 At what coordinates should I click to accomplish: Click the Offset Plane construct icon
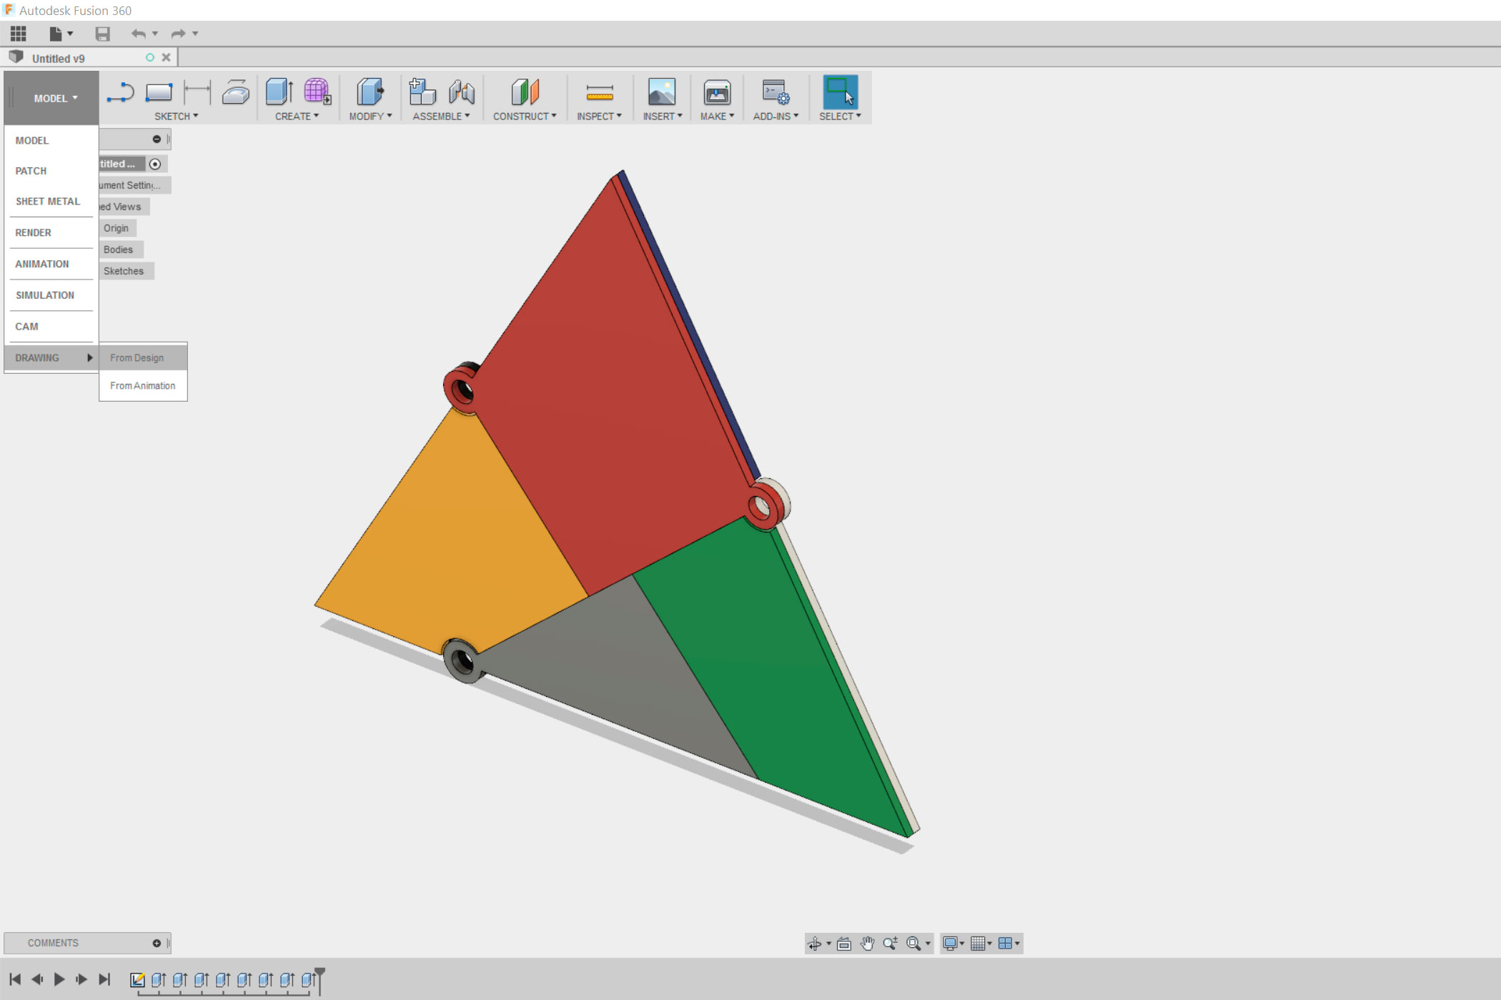[525, 93]
